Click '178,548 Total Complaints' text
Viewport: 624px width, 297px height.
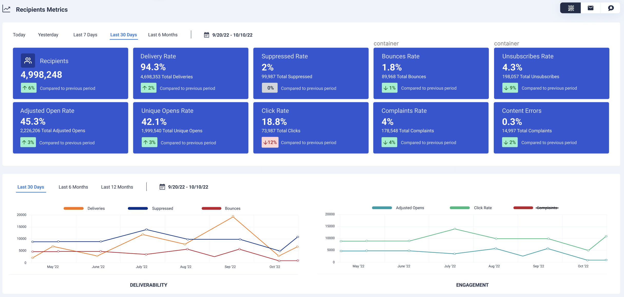tap(408, 131)
